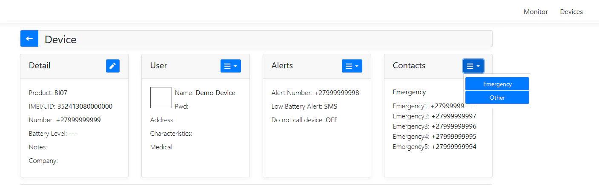Click the pencil edit icon in Detail

[x=113, y=66]
